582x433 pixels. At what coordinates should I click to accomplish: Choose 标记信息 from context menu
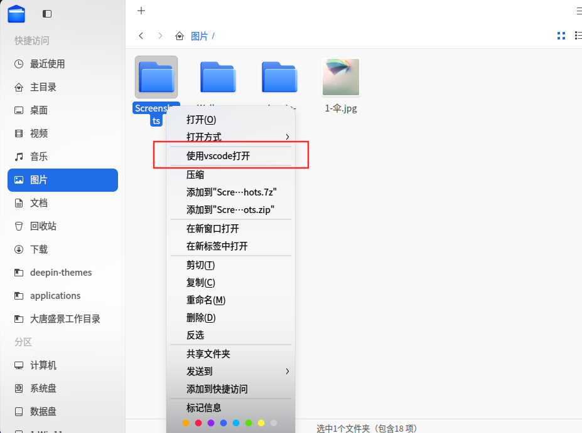coord(230,408)
